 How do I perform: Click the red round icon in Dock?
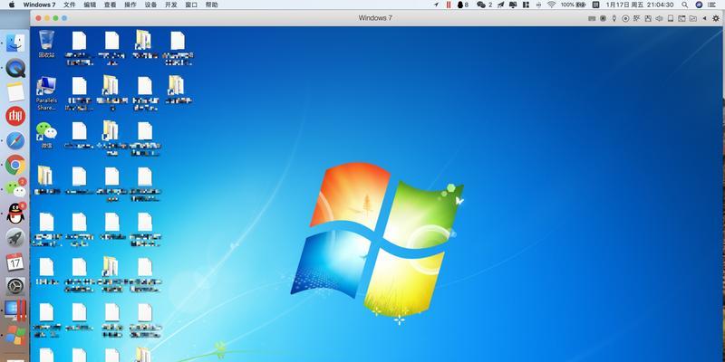click(15, 117)
